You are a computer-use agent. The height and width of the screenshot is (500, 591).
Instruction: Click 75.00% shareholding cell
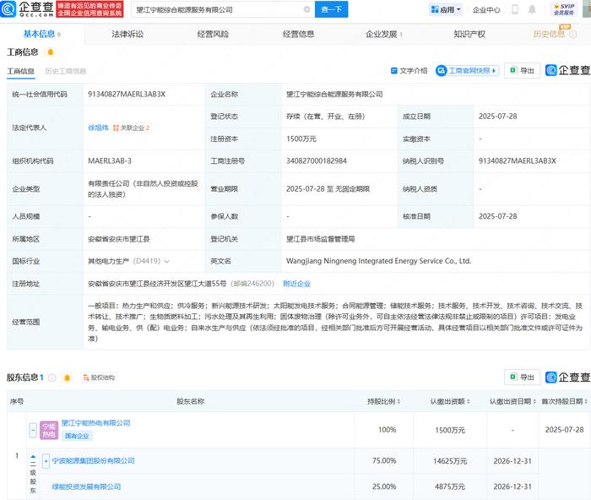coord(384,461)
